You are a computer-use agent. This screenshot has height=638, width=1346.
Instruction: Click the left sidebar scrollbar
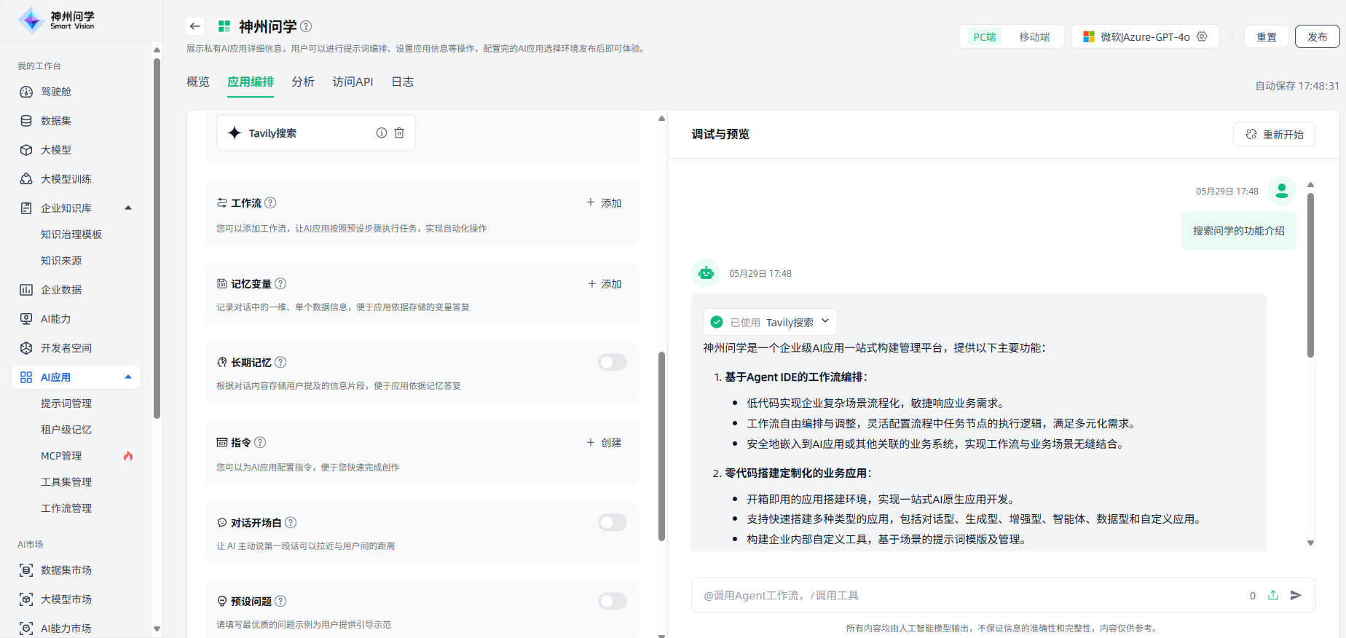point(157,239)
